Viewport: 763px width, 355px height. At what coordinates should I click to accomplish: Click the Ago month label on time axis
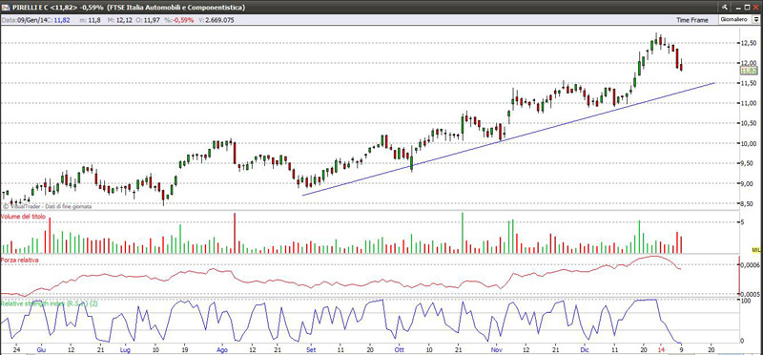point(222,349)
